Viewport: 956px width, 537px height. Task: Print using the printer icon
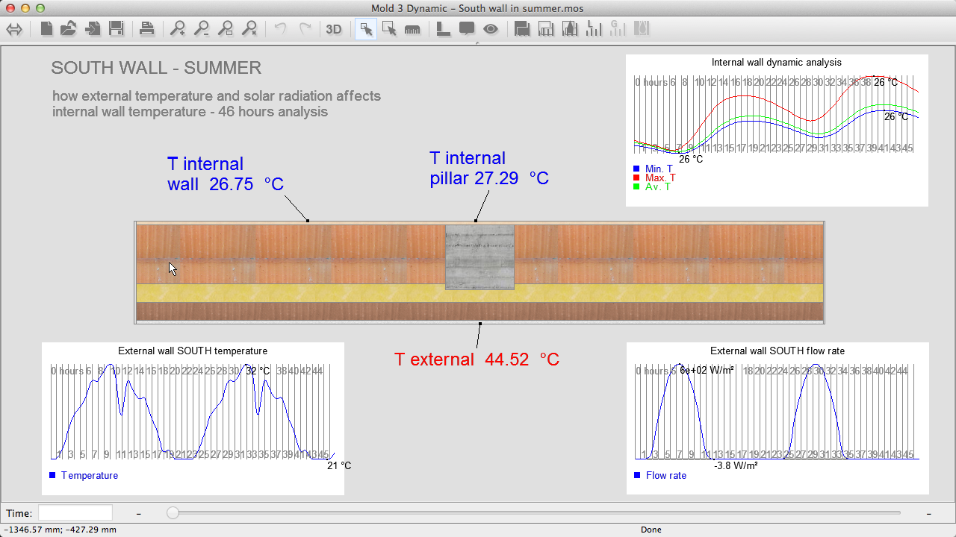click(147, 29)
